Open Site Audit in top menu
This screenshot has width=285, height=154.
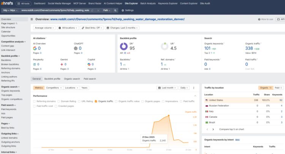205,3
